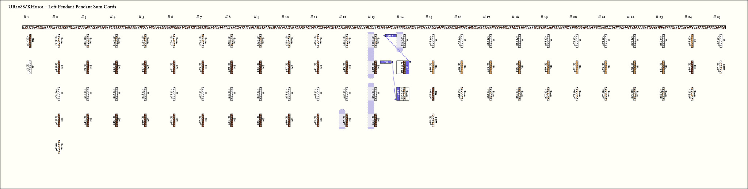Select the boxed p54 (14) sum cord
This screenshot has width=748, height=189.
402,94
